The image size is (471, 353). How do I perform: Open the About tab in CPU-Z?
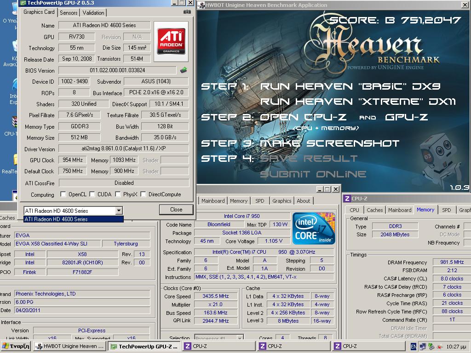[304, 201]
